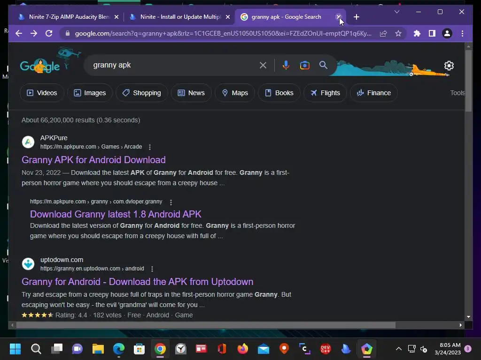Open a new browser tab

356,17
